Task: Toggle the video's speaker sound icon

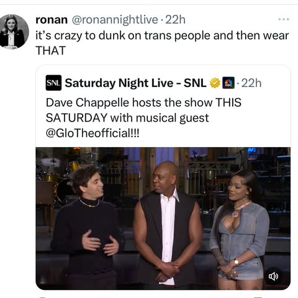Action: 273,276
